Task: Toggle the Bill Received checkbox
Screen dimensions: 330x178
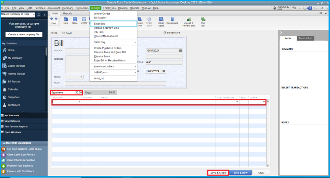Action: 165,33
